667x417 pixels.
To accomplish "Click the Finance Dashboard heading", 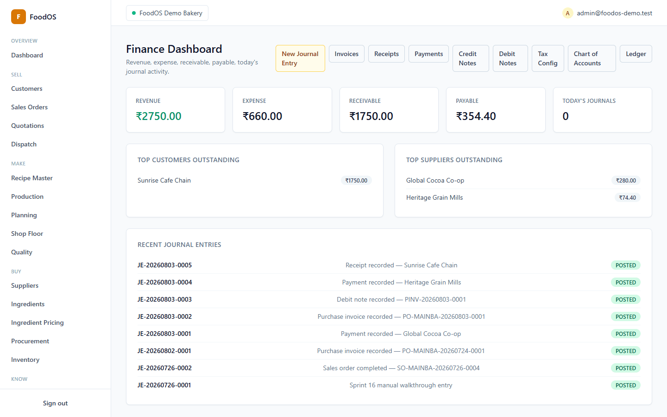I will click(x=174, y=49).
